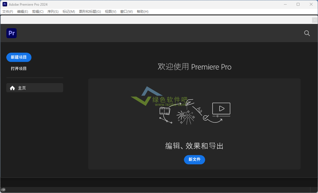This screenshot has height=193, width=318.
Task: Click the Creative Cloud status bar icon
Action: coord(3,190)
